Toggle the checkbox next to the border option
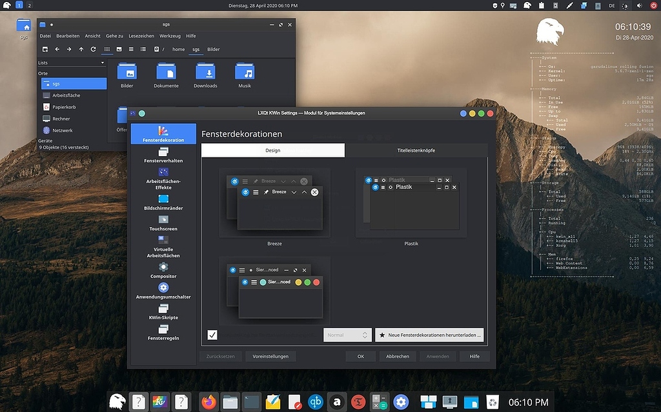The width and height of the screenshot is (661, 412). tap(212, 334)
